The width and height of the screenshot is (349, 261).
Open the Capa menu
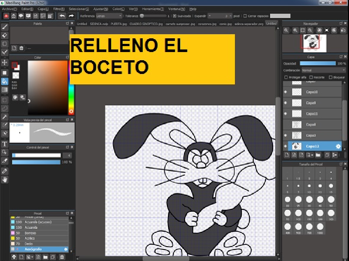tap(43, 9)
